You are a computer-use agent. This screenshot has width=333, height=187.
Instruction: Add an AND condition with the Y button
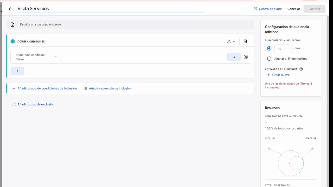point(17,71)
